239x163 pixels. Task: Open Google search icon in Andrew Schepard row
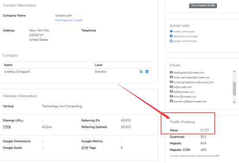click(x=141, y=71)
